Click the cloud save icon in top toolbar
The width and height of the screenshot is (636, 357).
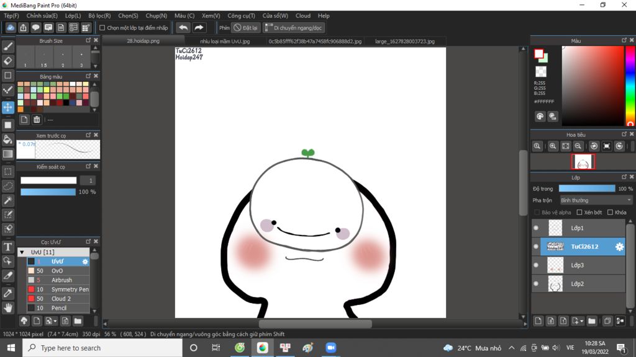coord(11,27)
